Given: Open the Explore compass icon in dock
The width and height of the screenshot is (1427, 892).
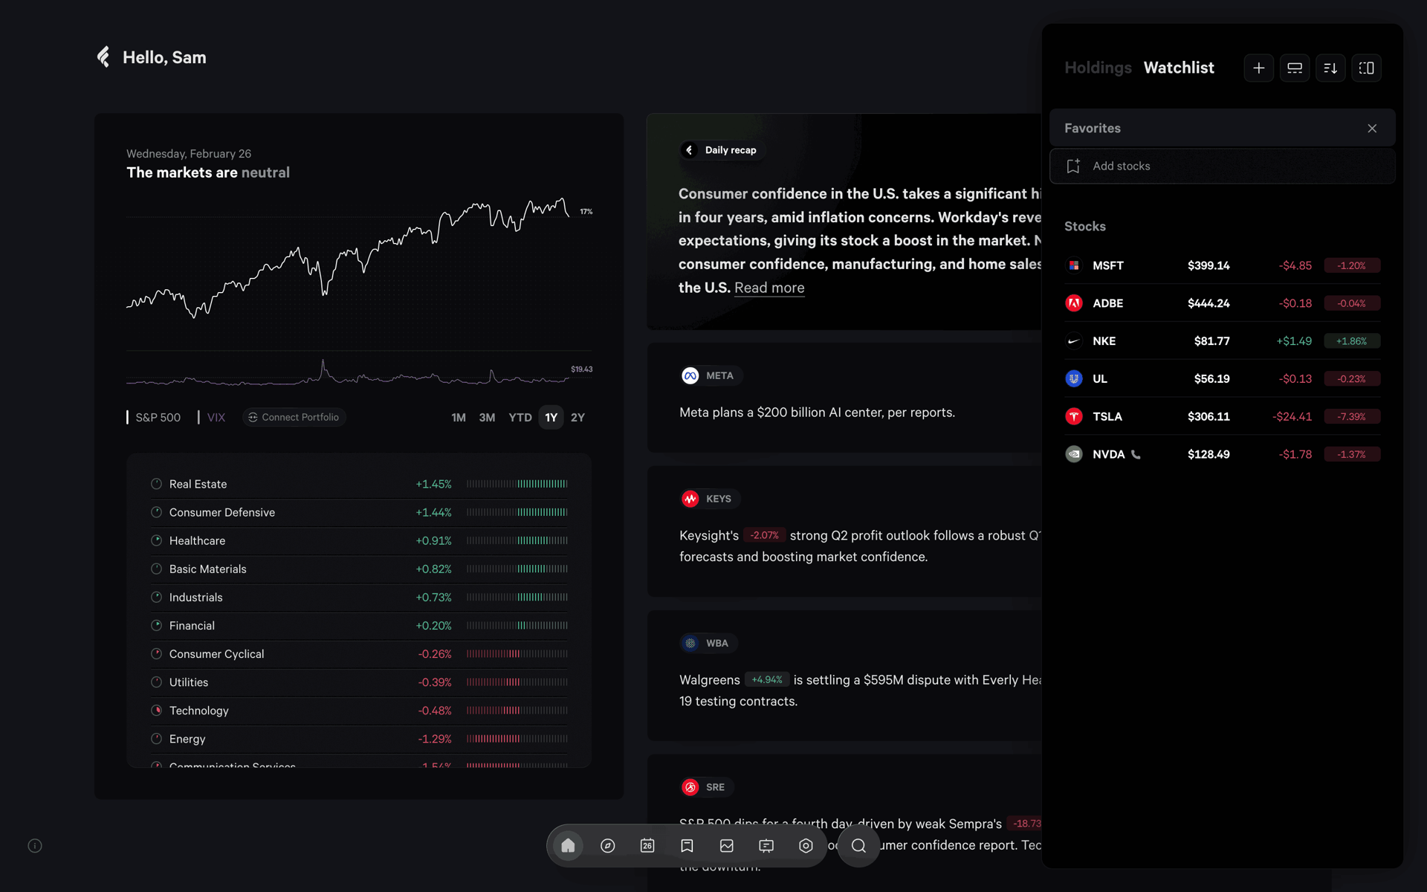Looking at the screenshot, I should [607, 845].
